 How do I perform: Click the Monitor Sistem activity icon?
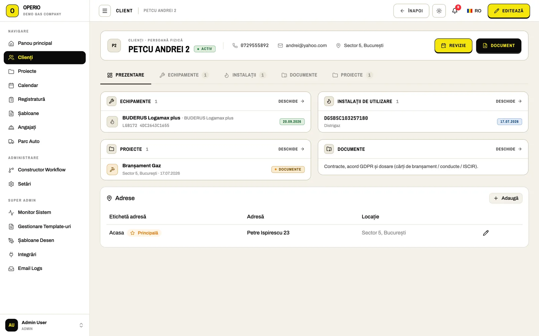(x=11, y=213)
